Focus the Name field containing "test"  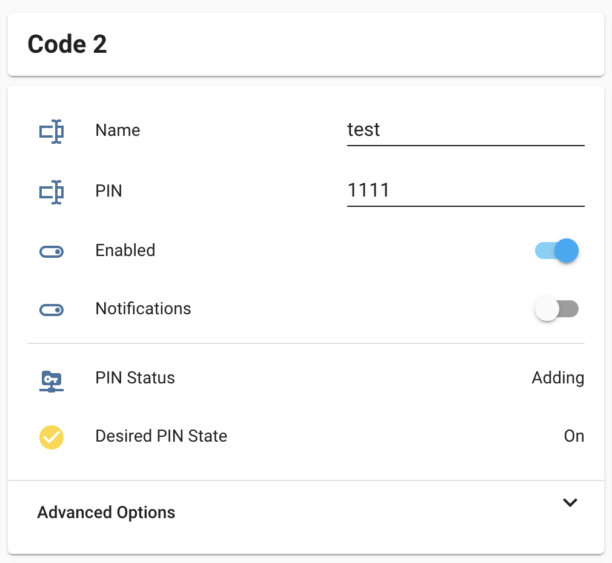(465, 130)
